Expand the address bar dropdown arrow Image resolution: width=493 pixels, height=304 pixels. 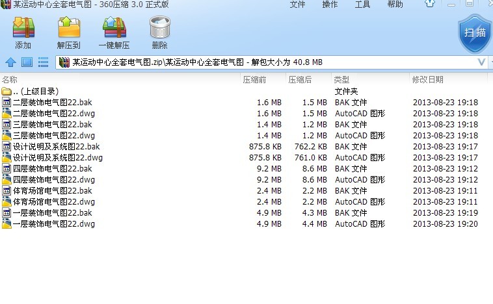tap(481, 62)
